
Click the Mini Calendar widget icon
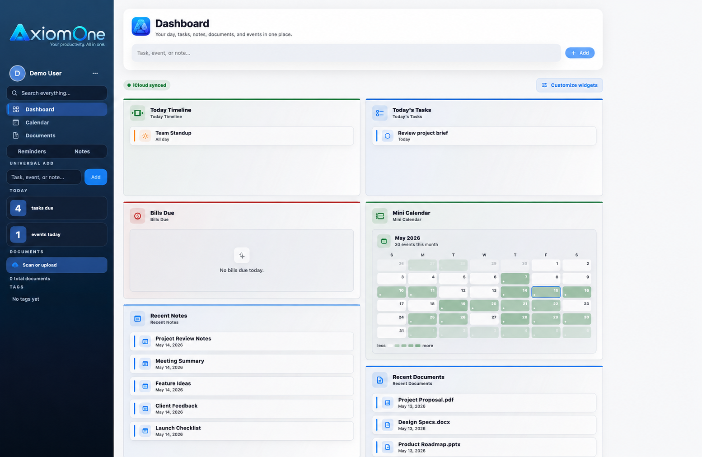pyautogui.click(x=380, y=216)
